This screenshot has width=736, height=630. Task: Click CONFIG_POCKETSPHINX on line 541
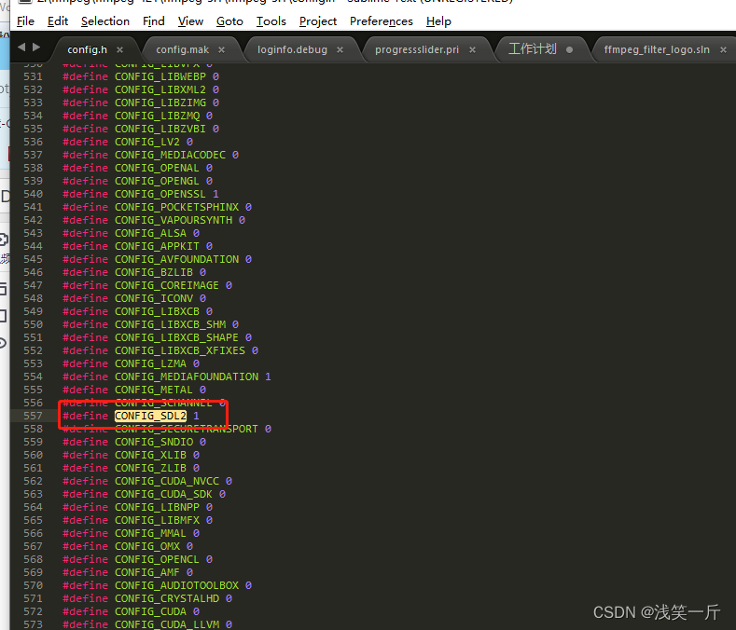pyautogui.click(x=176, y=207)
